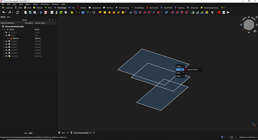Image resolution: width=258 pixels, height=140 pixels.
Task: Open the Part Design menu
Action: click(x=45, y=4)
